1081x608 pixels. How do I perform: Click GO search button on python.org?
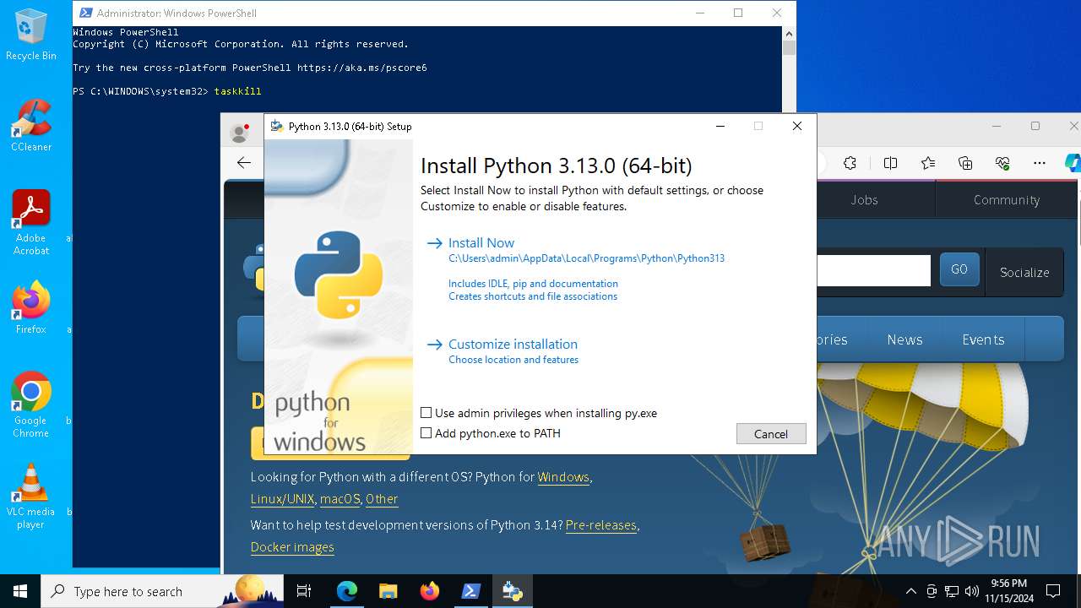[x=959, y=269]
